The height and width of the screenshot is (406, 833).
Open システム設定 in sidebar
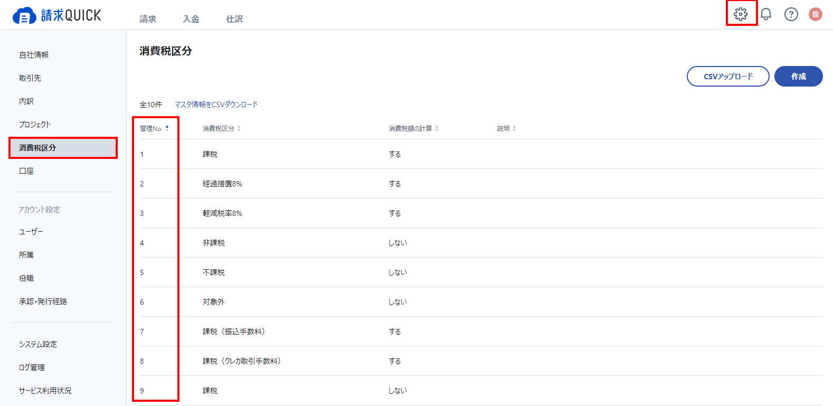pyautogui.click(x=38, y=344)
